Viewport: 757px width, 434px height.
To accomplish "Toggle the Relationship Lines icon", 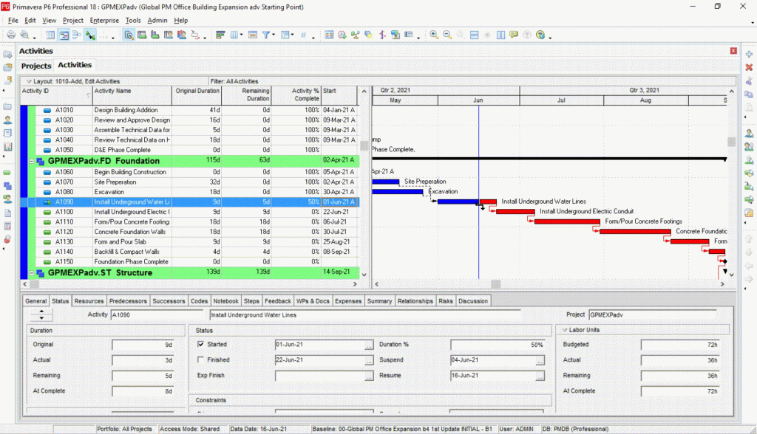I will tap(90, 35).
